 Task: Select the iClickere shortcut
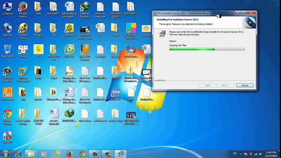click(116, 94)
